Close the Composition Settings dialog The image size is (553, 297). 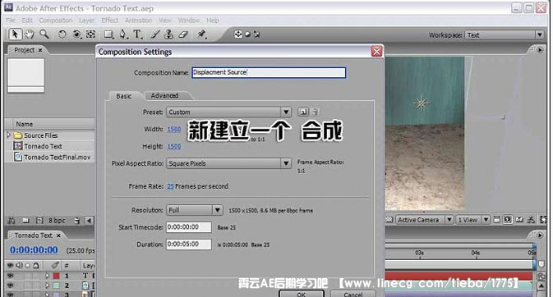(376, 52)
